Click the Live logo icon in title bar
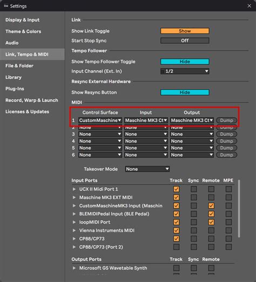Viewport: 256px width, 282px height. point(6,6)
